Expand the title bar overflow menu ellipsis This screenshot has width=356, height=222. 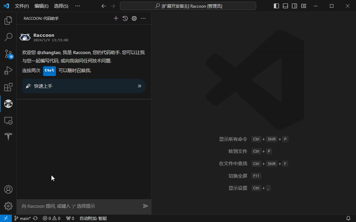[x=78, y=6]
